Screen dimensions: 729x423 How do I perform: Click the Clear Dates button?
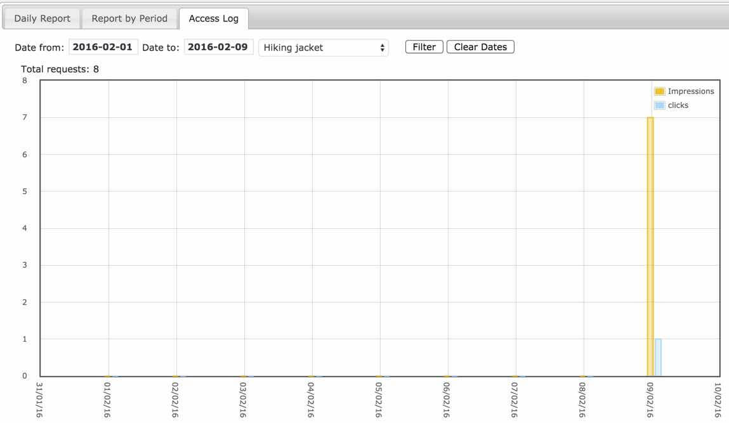[480, 48]
